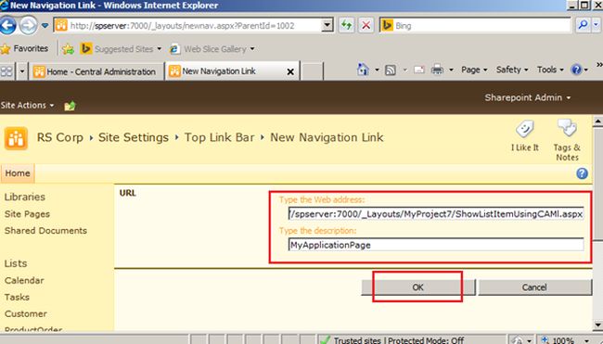Open the Calendar list link
This screenshot has width=603, height=344.
click(x=24, y=281)
